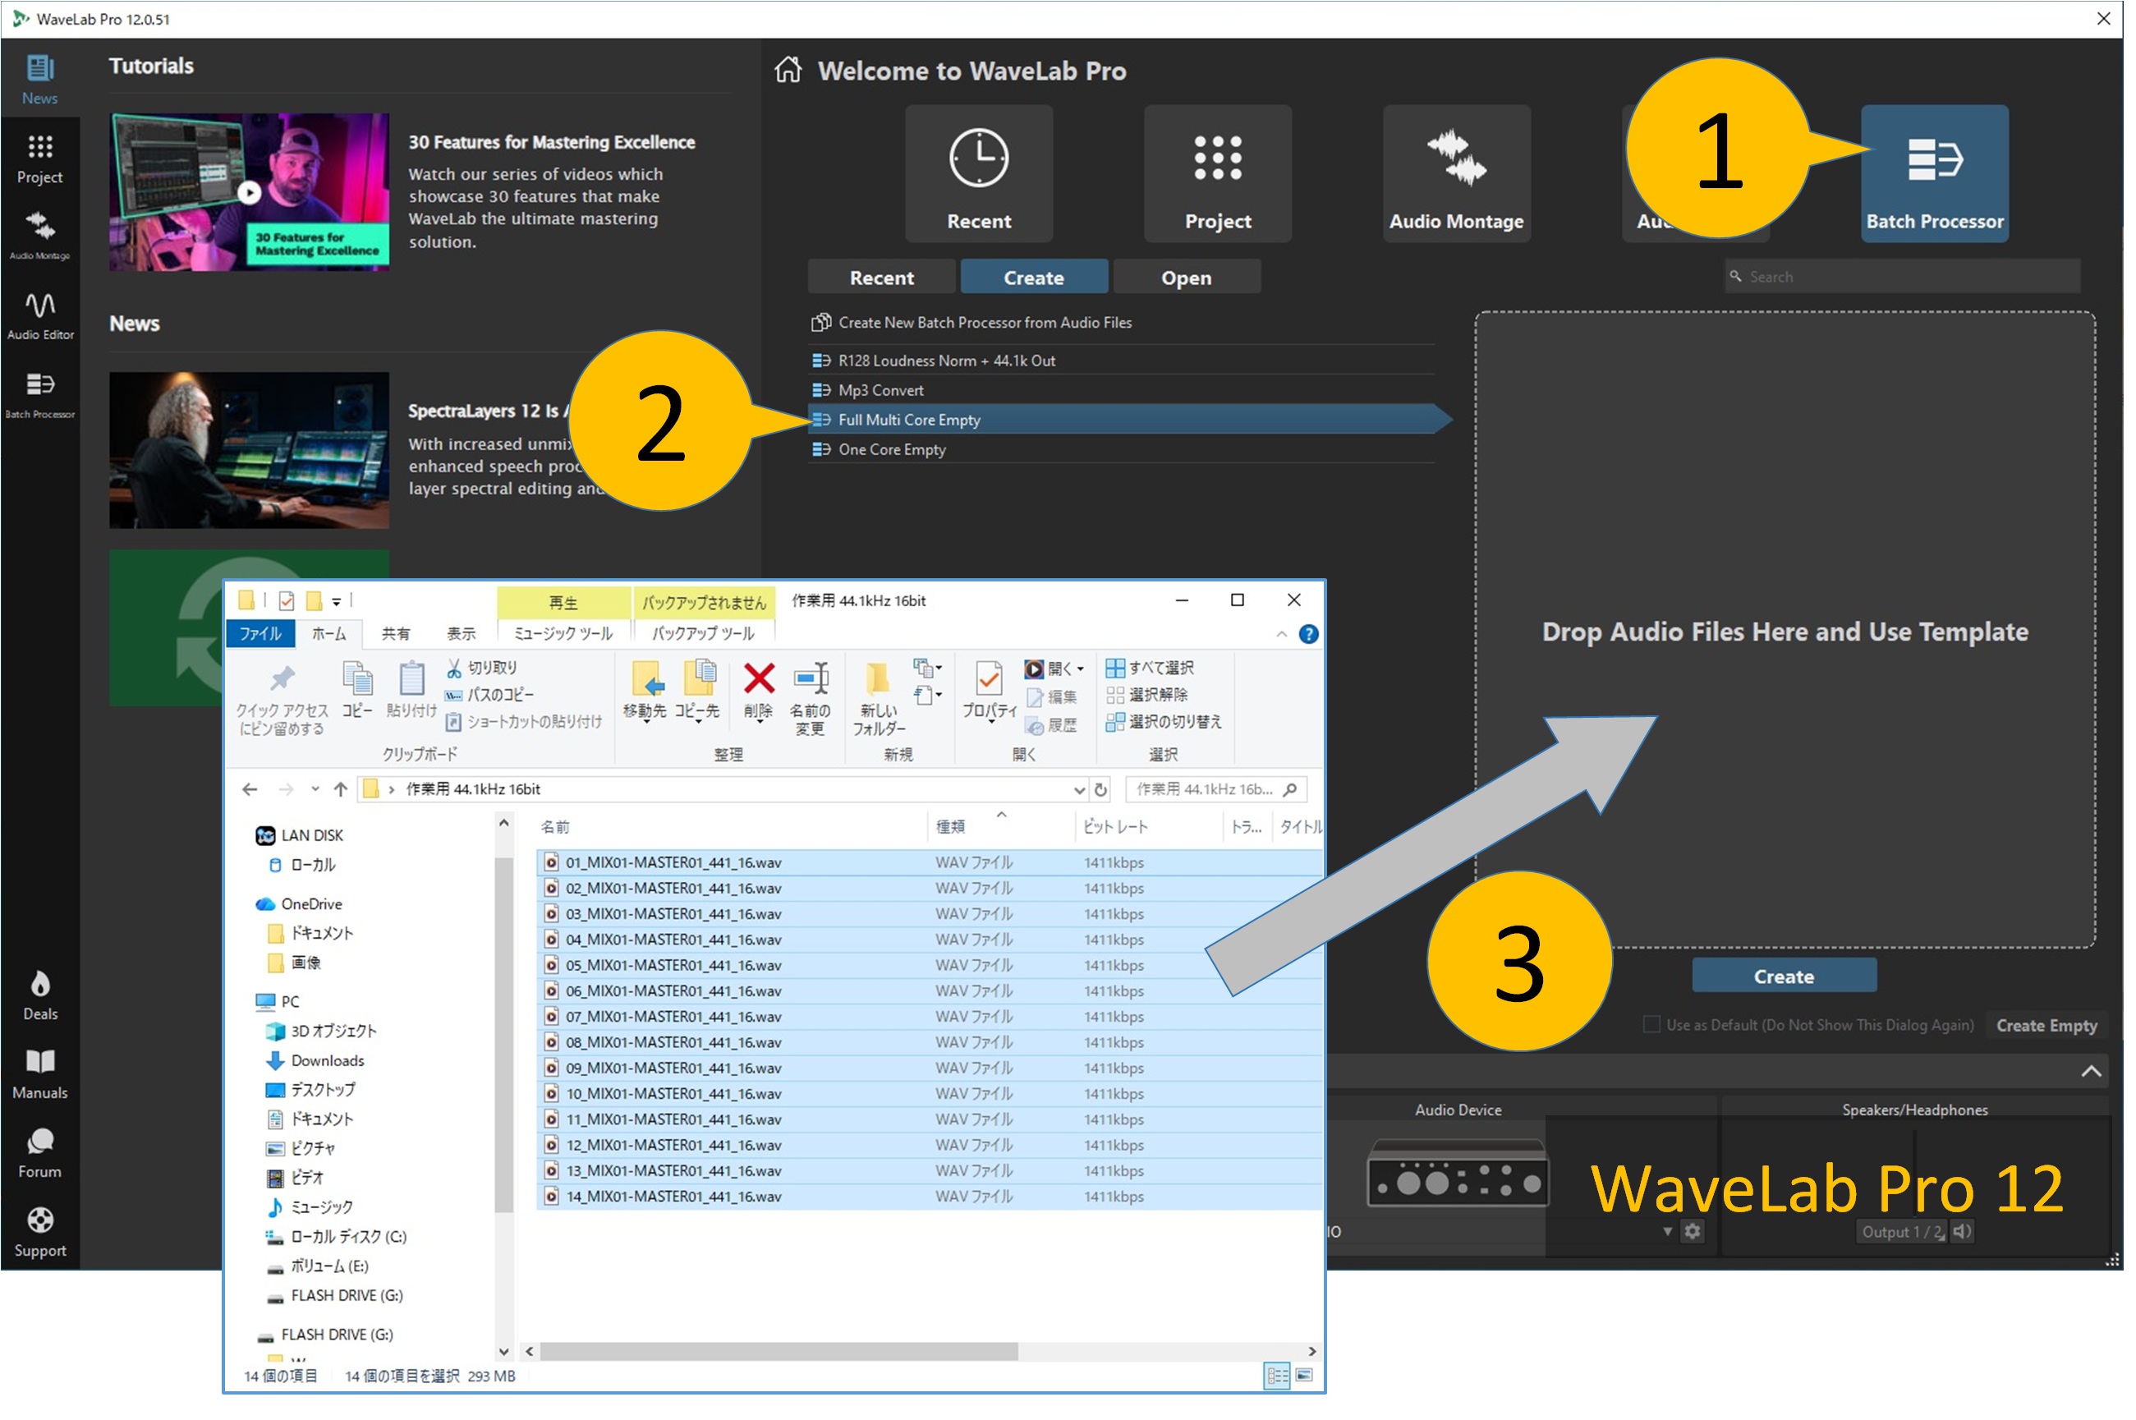Expand the Explorer address bar dropdown
Screen dimensions: 2136x1420
tap(1078, 790)
